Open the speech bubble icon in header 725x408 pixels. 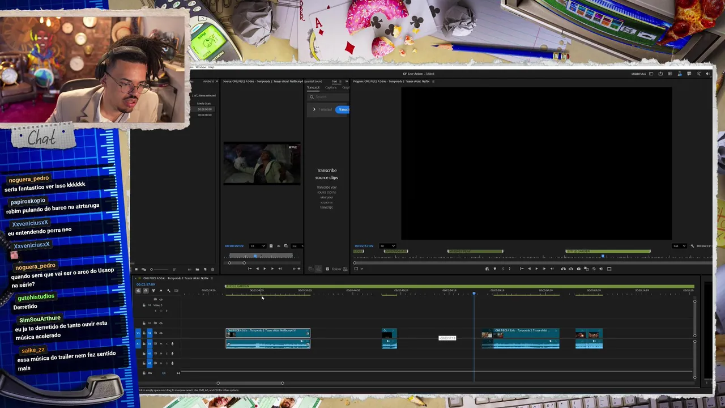689,74
